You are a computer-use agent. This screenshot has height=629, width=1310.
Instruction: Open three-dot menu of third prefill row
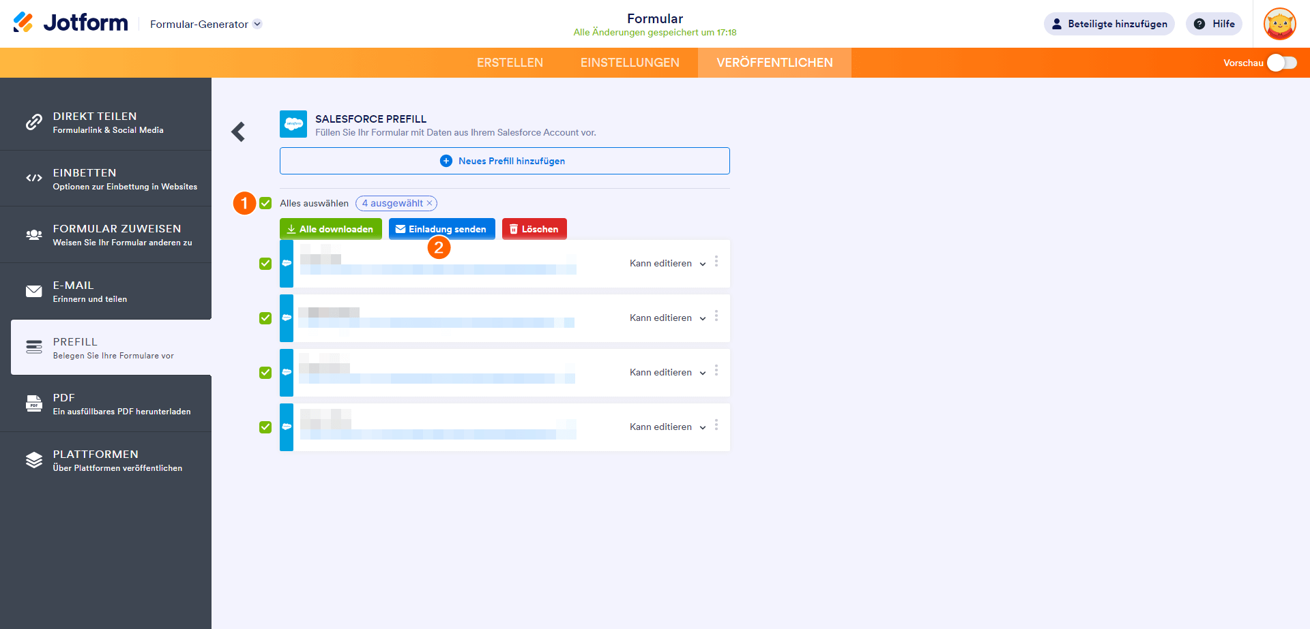pos(716,371)
